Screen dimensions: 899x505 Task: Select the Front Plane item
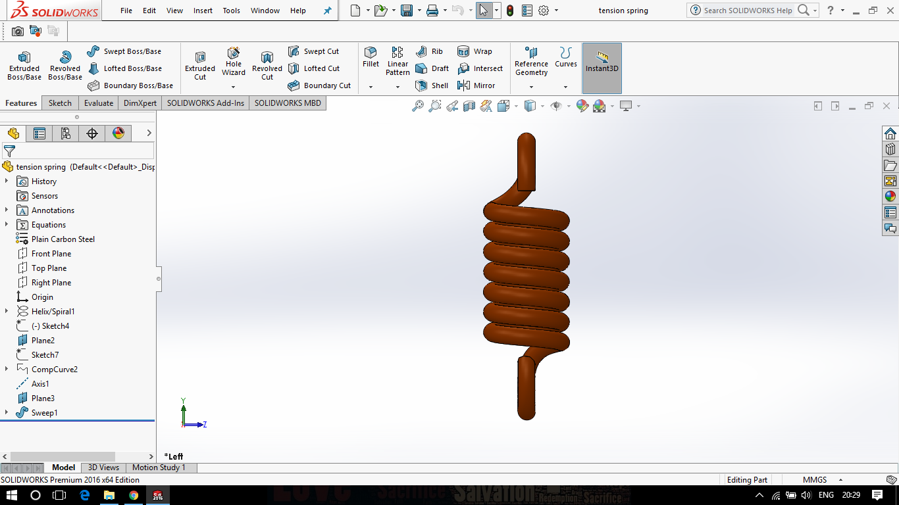pyautogui.click(x=43, y=254)
